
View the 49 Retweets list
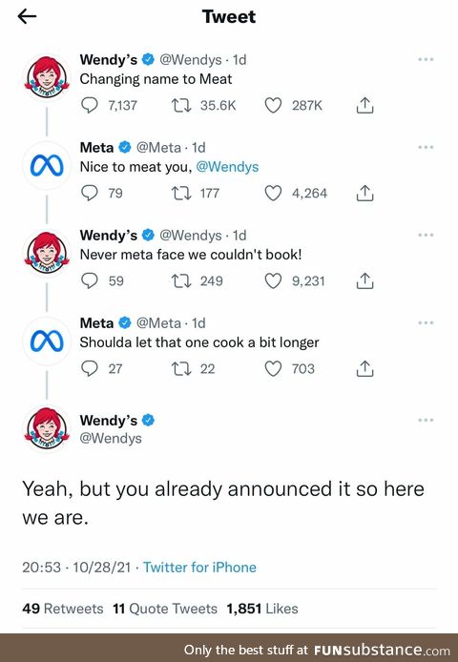pos(63,609)
